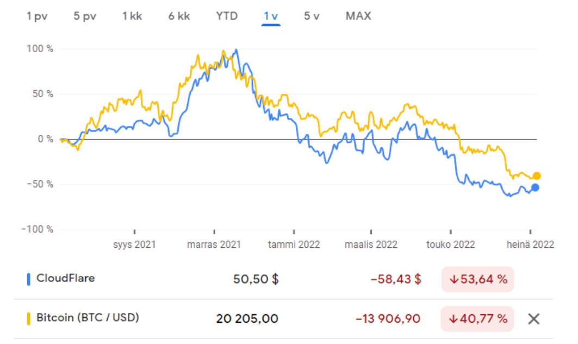This screenshot has width=578, height=344.
Task: Switch to the 5 pv range tab
Action: pyautogui.click(x=85, y=16)
